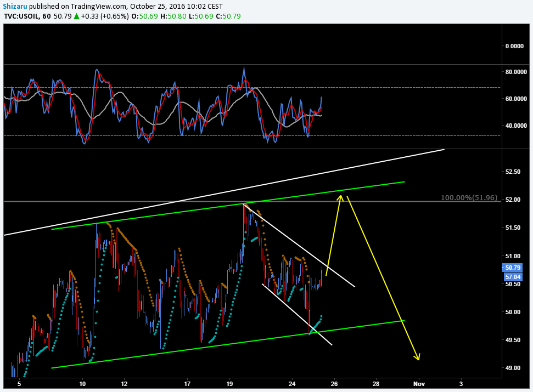Select the current price tag 50.79
533x392 pixels.
tap(513, 268)
